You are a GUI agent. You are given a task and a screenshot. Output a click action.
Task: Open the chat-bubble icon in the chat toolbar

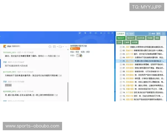tap(50, 47)
